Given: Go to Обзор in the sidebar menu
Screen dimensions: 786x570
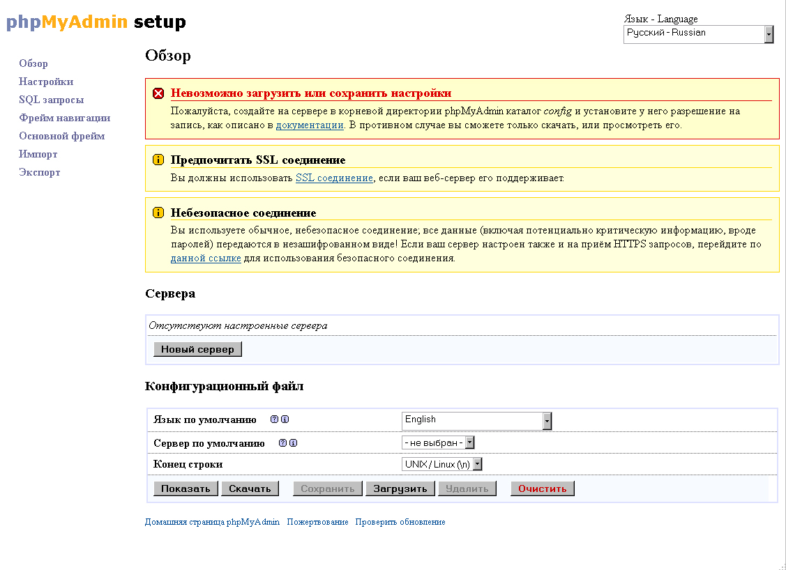Looking at the screenshot, I should [x=33, y=63].
